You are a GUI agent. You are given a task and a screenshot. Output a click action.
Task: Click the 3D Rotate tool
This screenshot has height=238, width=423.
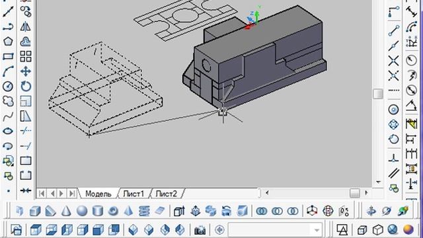click(328, 211)
